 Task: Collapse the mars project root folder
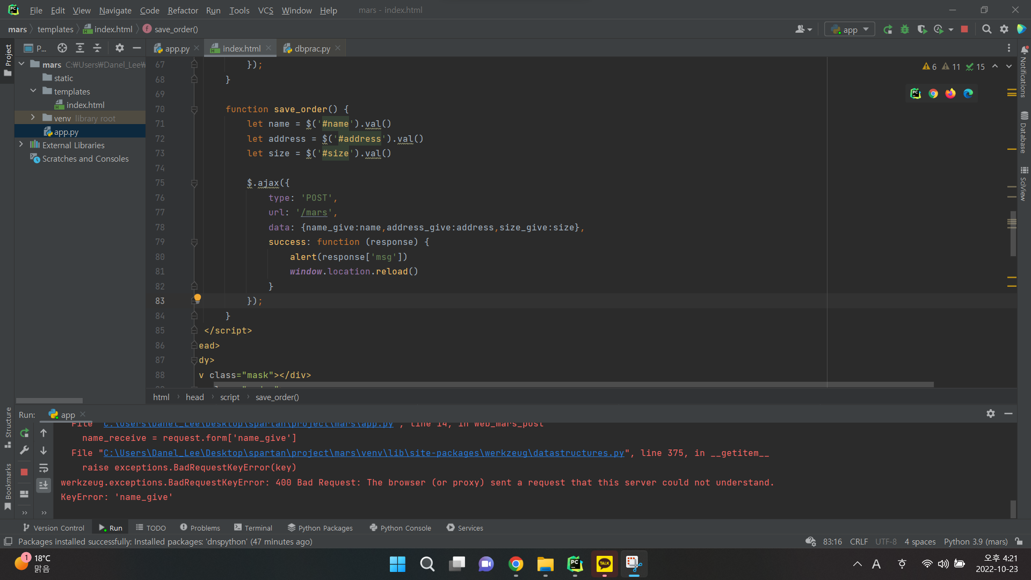21,64
